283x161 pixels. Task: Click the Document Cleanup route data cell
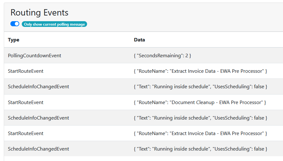tap(200, 102)
